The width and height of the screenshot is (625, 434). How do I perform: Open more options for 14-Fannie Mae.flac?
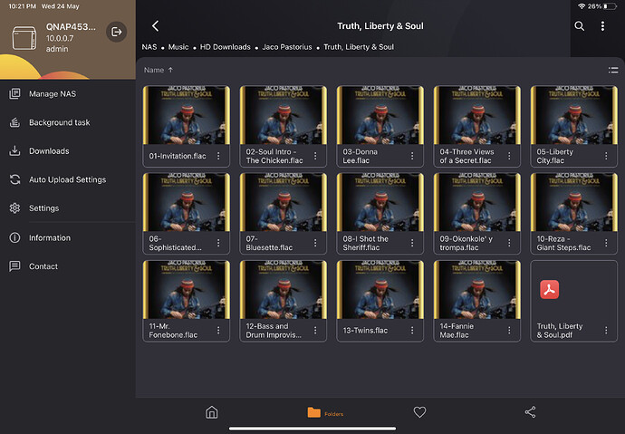pos(509,330)
